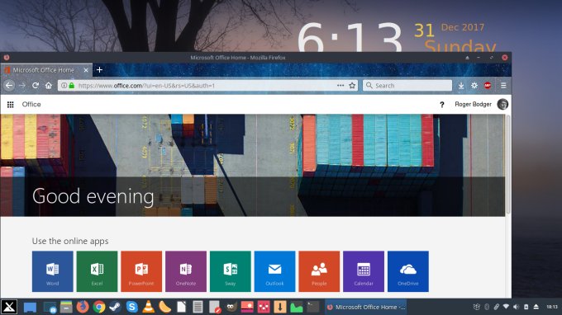Viewport: 562px width, 315px height.
Task: Open the volume control tray icon
Action: pos(516,307)
